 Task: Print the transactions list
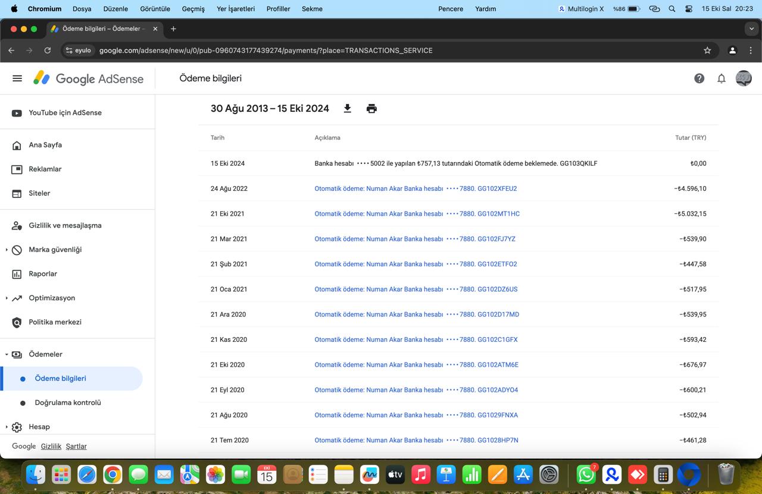[371, 108]
